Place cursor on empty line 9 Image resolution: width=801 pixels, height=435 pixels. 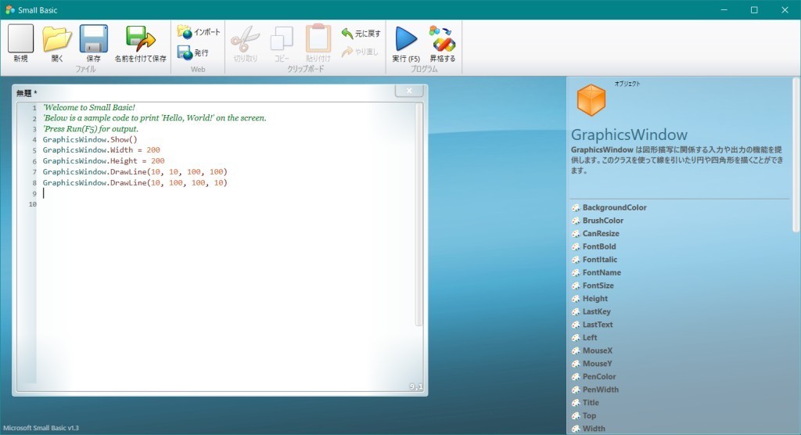tap(224, 193)
